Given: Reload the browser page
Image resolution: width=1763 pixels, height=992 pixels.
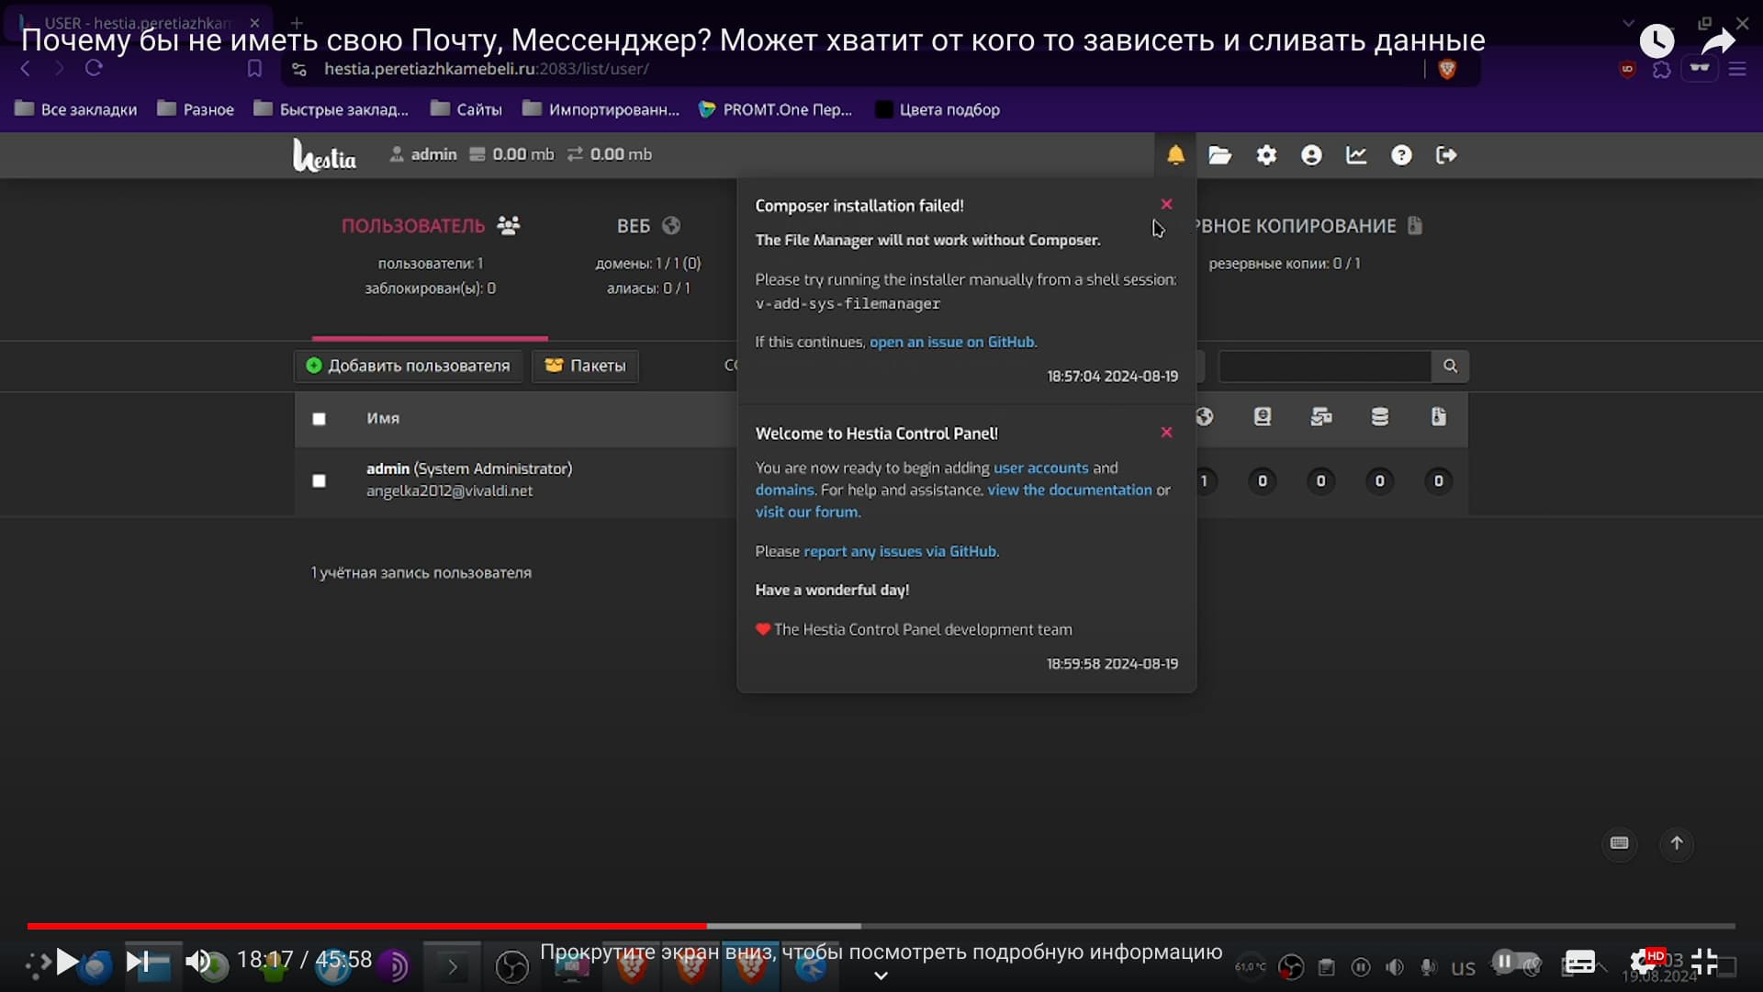Looking at the screenshot, I should tap(94, 68).
